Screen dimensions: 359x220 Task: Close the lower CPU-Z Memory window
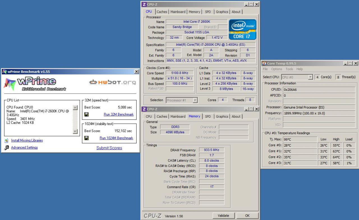[x=257, y=109]
